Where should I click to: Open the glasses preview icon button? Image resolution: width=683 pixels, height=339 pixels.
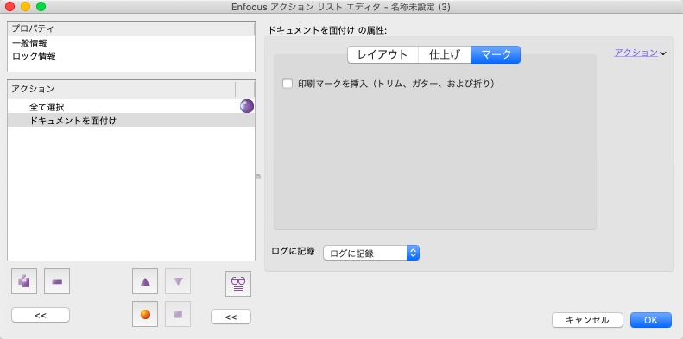pyautogui.click(x=238, y=284)
